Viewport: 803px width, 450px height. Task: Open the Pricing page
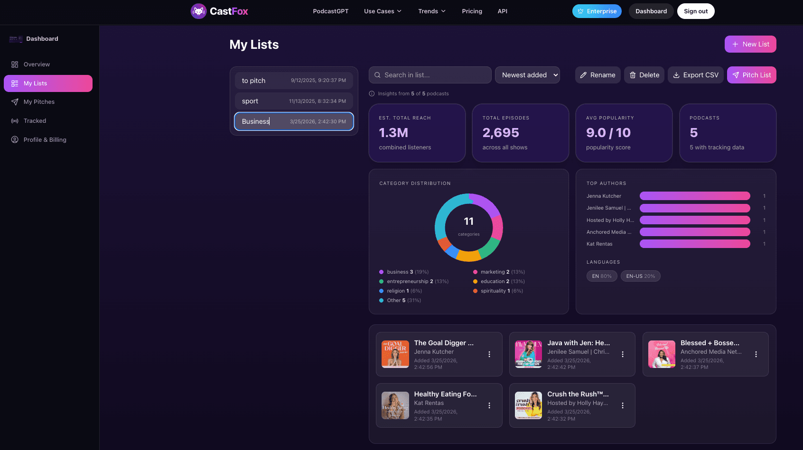pos(472,11)
